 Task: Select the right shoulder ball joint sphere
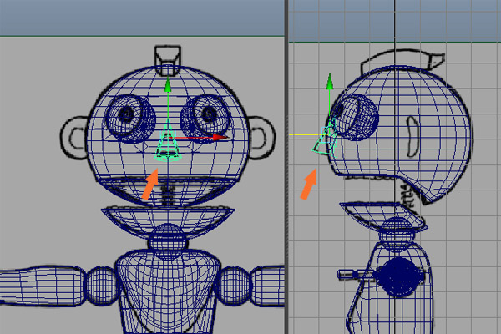click(234, 286)
